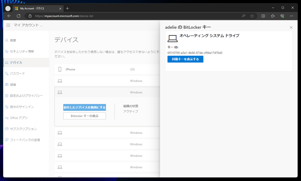The image size is (301, 181).
Task: Select デバイス in the sidebar
Action: pos(26,62)
